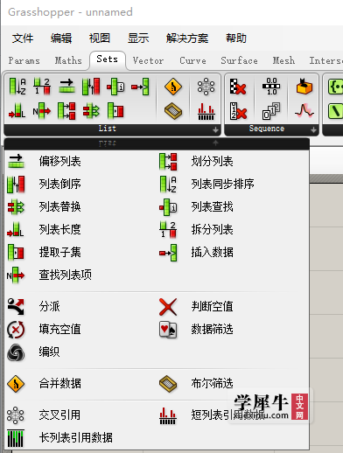Open the 解决方案 menu
The width and height of the screenshot is (343, 453).
(x=187, y=38)
